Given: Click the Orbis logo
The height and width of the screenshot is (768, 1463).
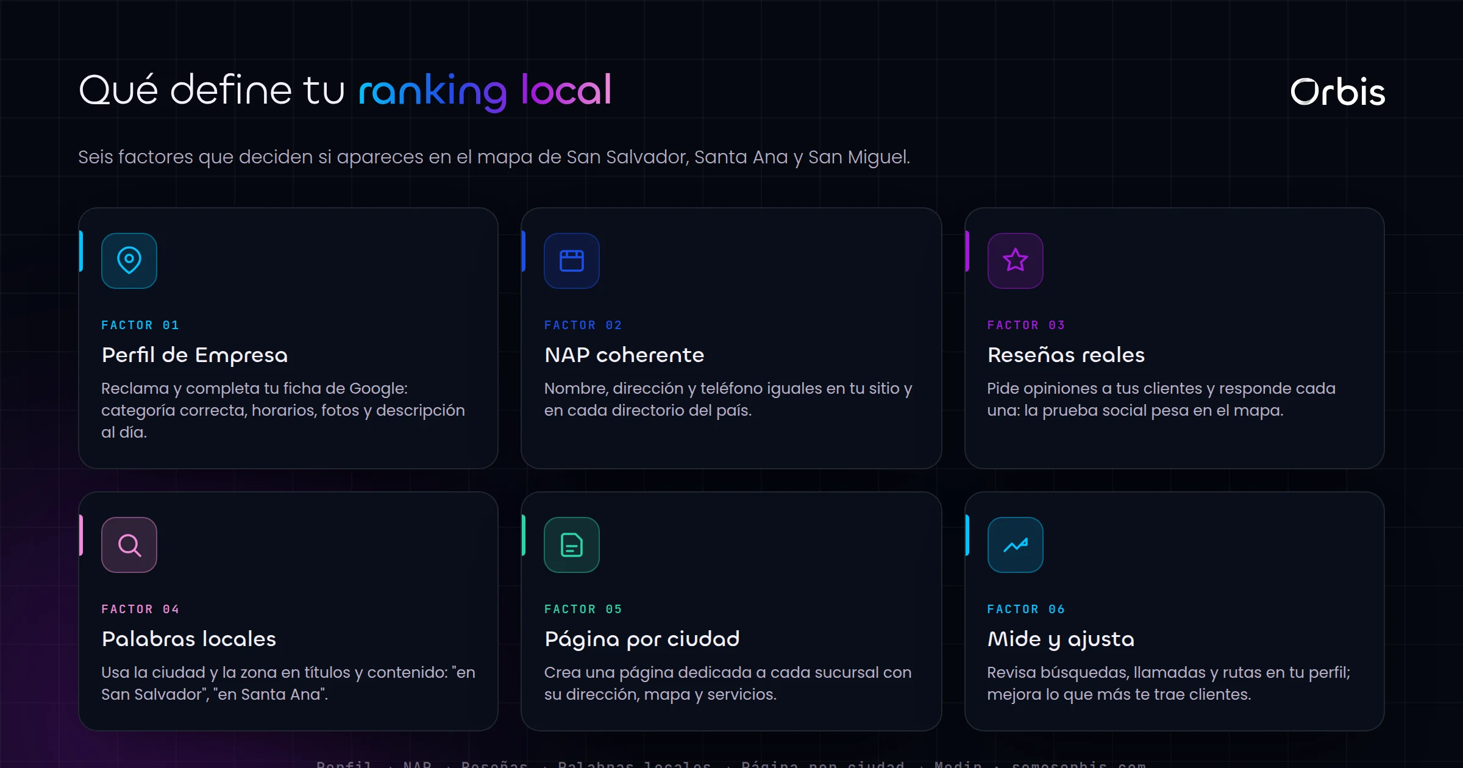Looking at the screenshot, I should click(x=1337, y=92).
